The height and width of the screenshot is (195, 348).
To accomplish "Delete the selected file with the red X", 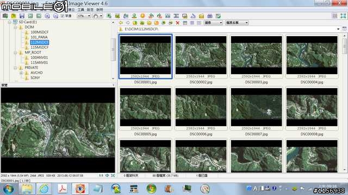I will pos(178,23).
